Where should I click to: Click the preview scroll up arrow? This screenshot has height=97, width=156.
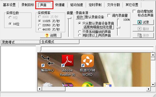(153, 55)
